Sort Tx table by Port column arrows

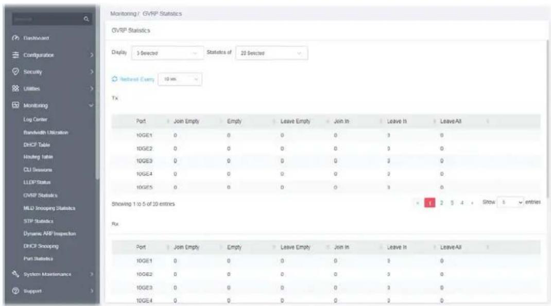(168, 121)
